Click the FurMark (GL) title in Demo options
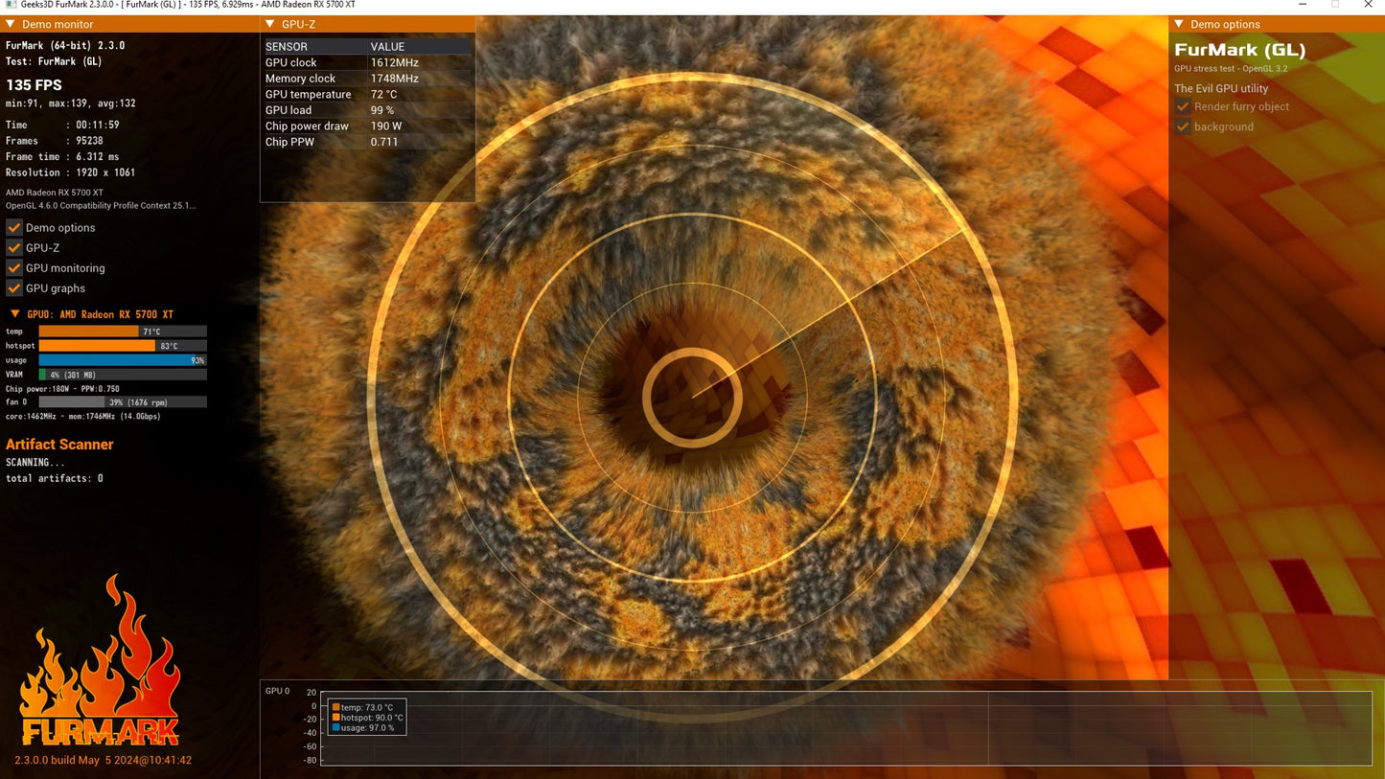Viewport: 1385px width, 779px height. pyautogui.click(x=1240, y=50)
